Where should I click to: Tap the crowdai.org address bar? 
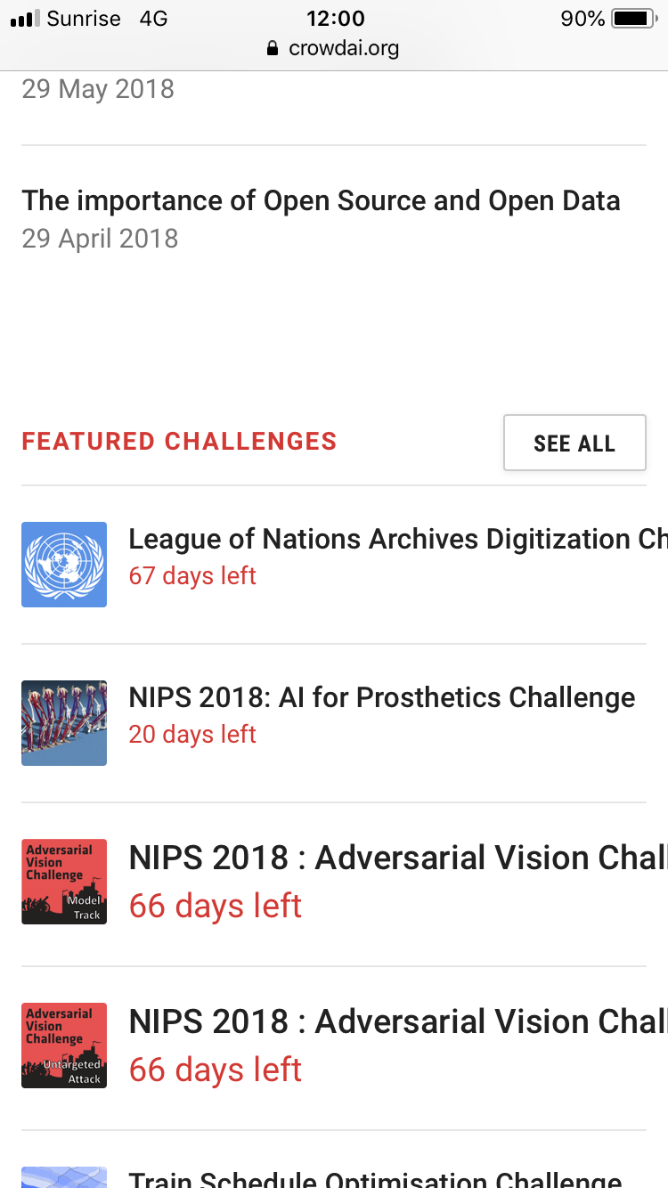coord(333,48)
